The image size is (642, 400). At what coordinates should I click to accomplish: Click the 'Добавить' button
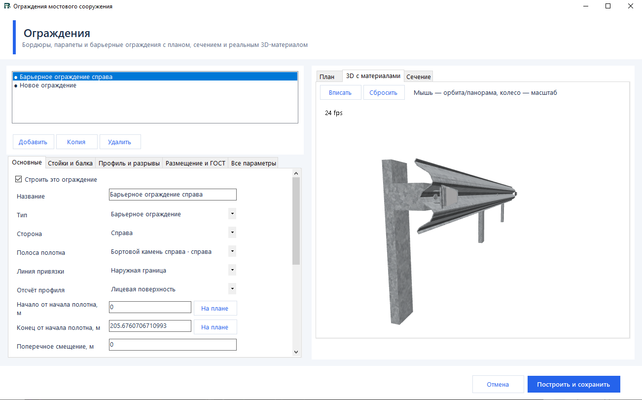(x=33, y=142)
